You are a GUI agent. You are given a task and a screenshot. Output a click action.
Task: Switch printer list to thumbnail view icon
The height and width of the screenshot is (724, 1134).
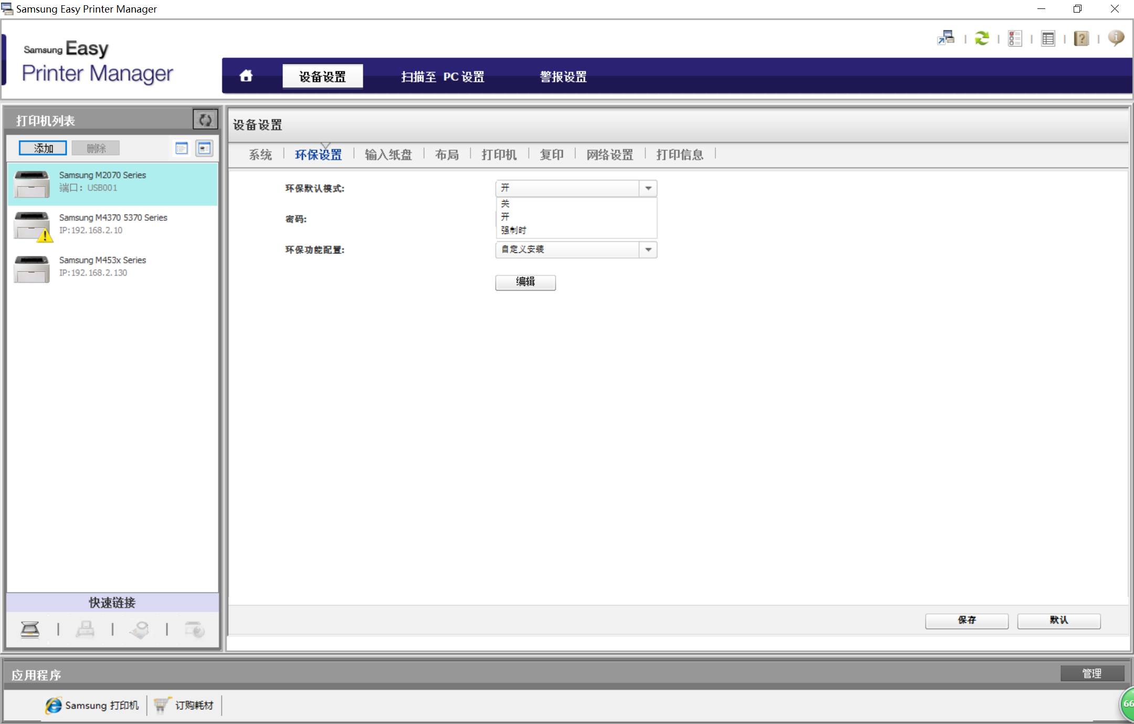coord(204,148)
